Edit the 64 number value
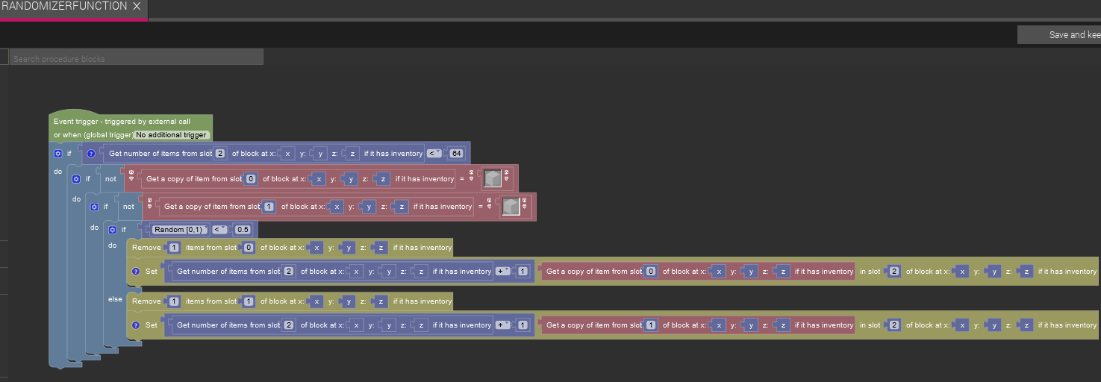Screen dimensions: 1101x382 [456, 154]
